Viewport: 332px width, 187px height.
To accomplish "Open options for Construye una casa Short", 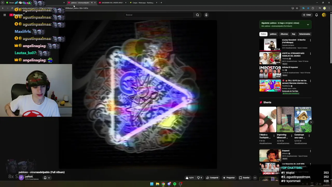I will (310, 136).
